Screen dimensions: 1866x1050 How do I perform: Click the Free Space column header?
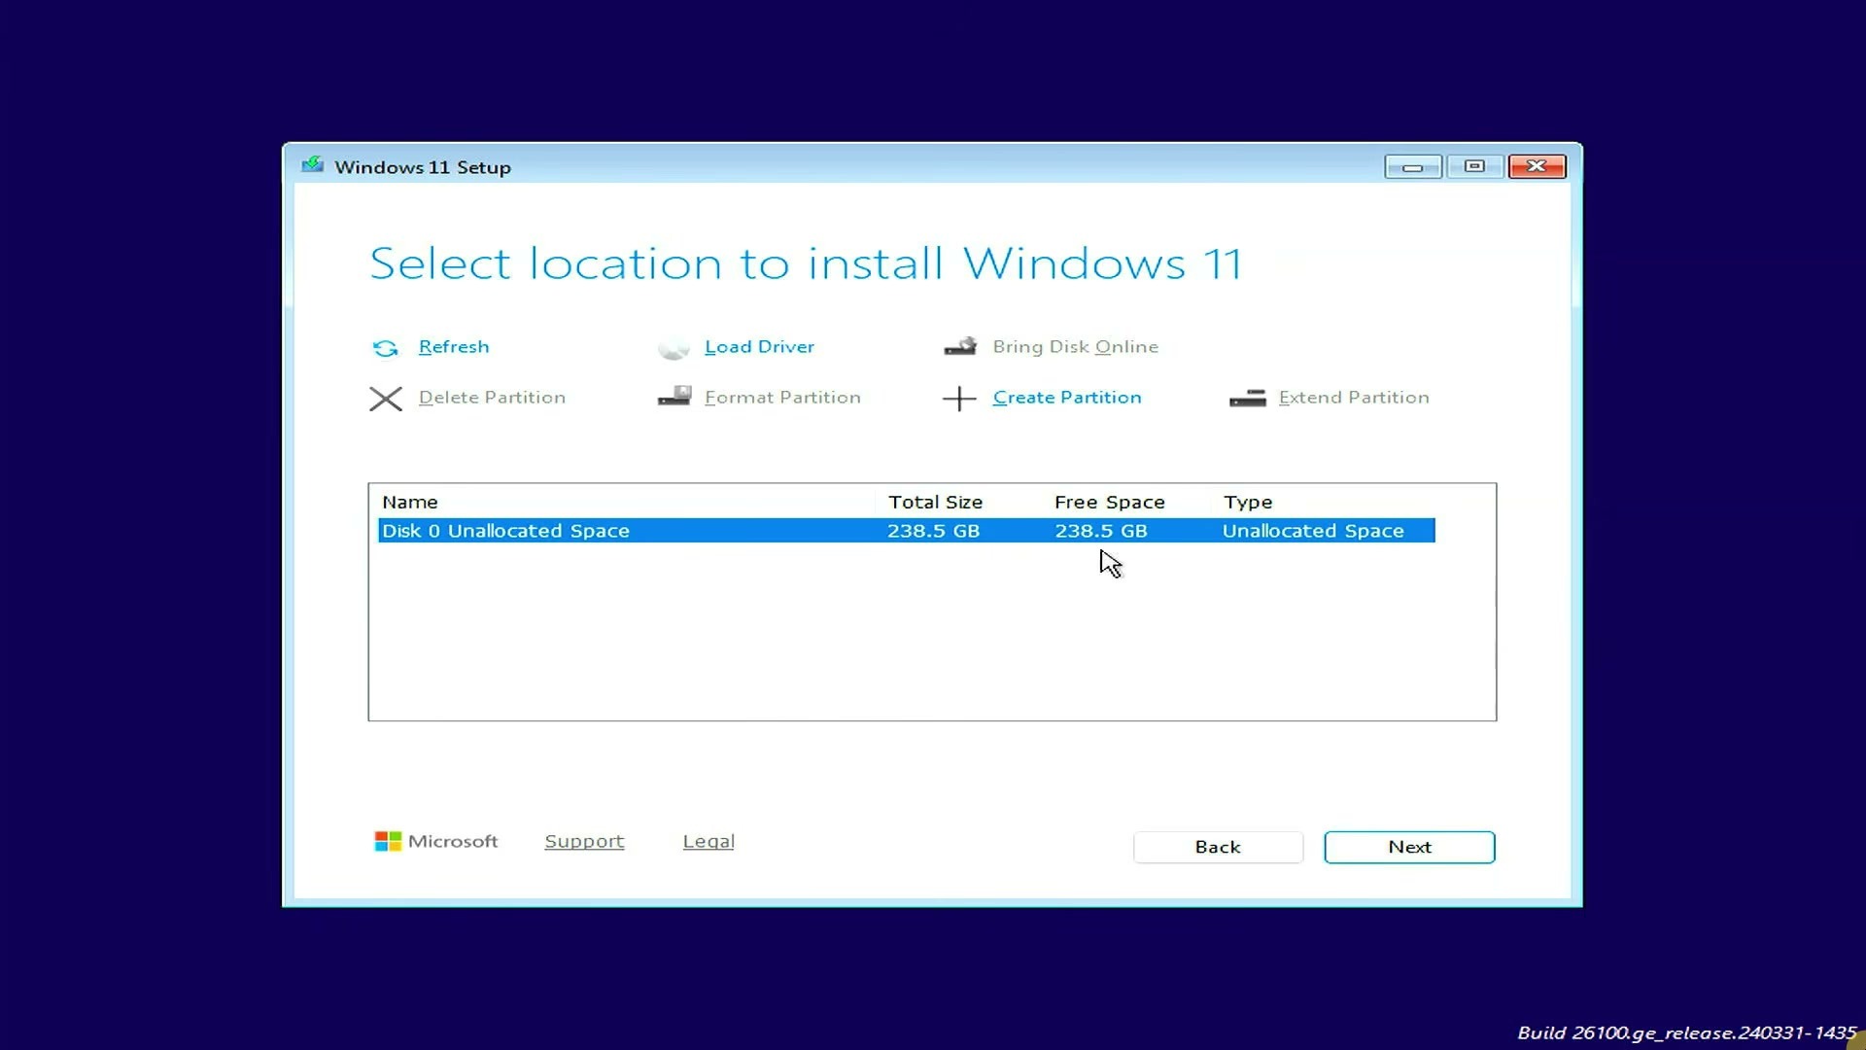coord(1109,503)
